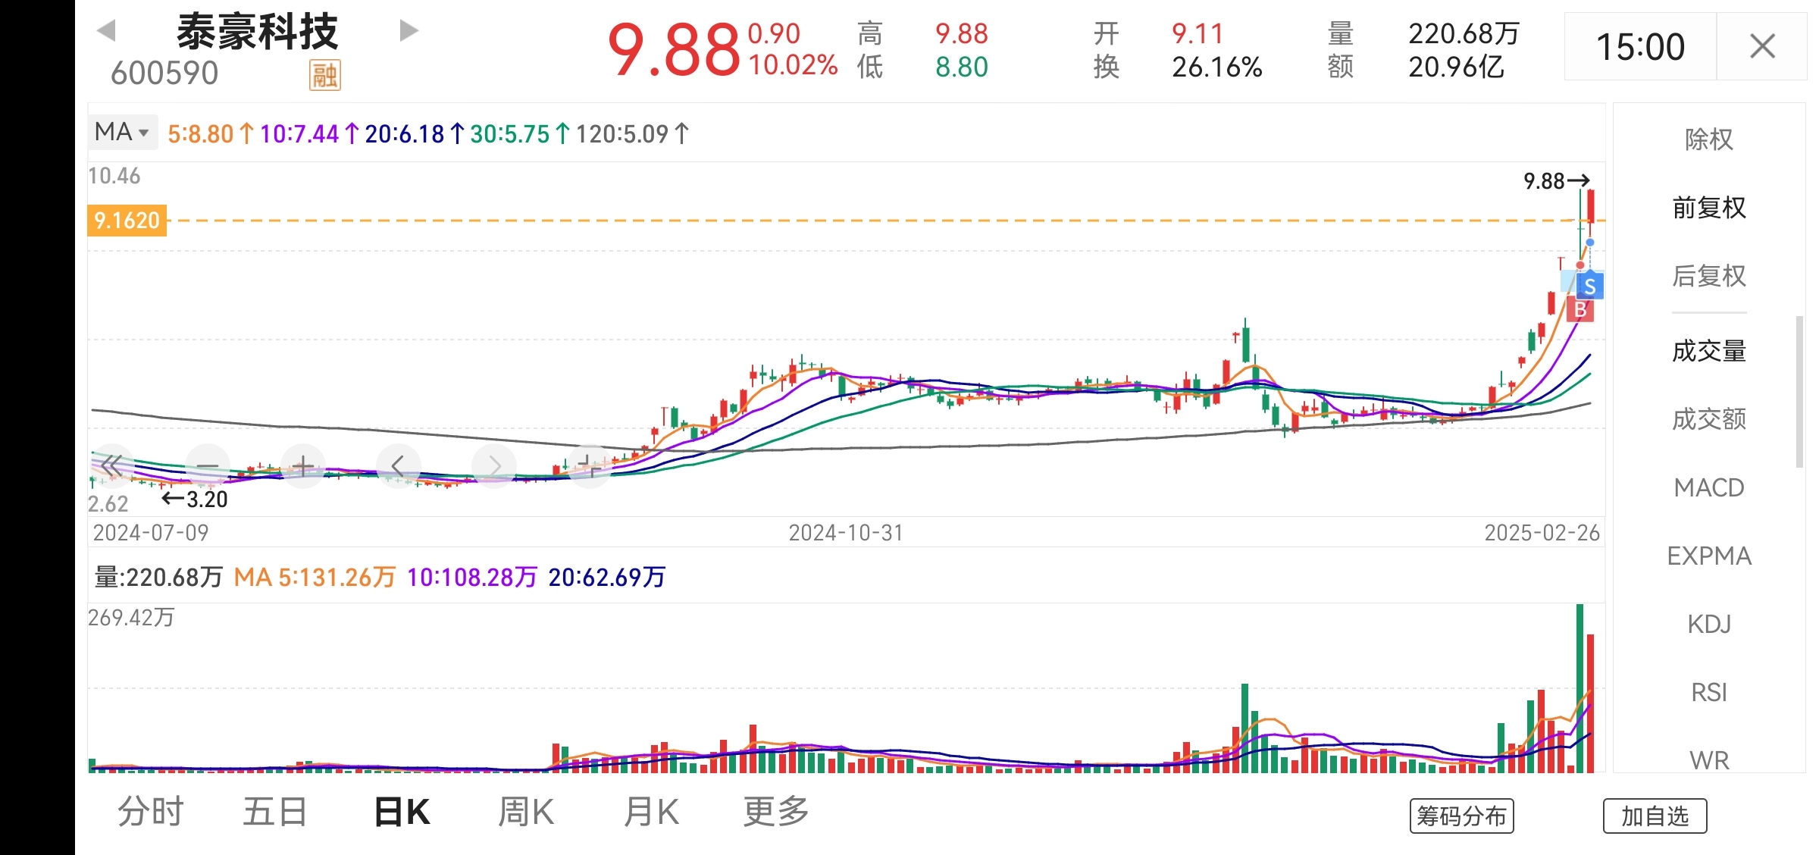Click the indicator list scrollbar on right edge
The image size is (1819, 855).
[1799, 393]
